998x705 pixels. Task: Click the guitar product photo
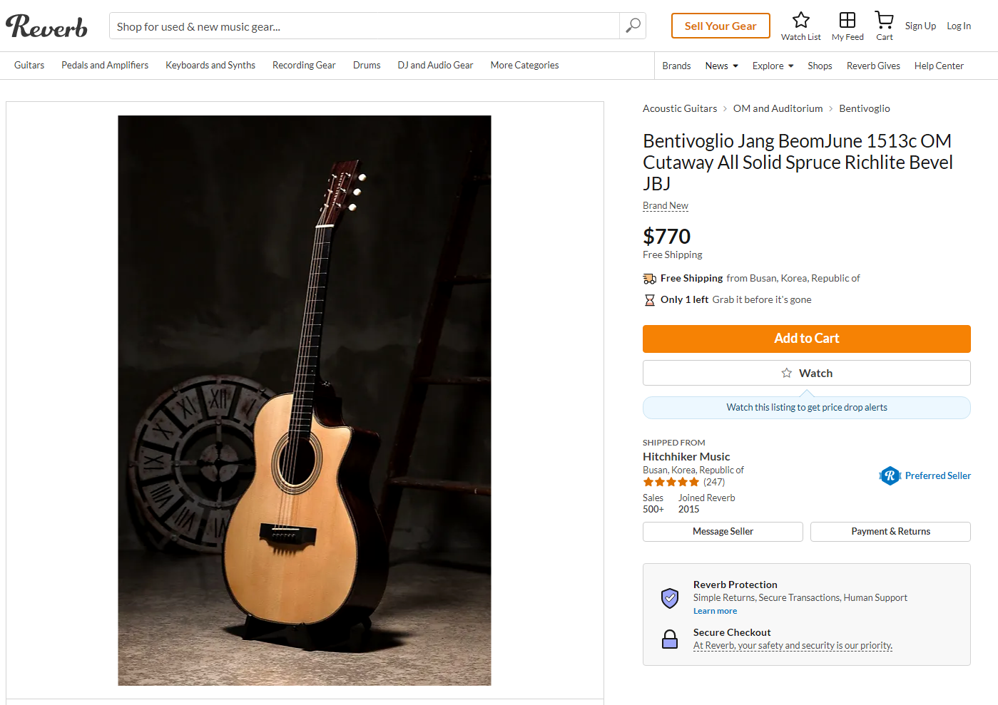[305, 401]
